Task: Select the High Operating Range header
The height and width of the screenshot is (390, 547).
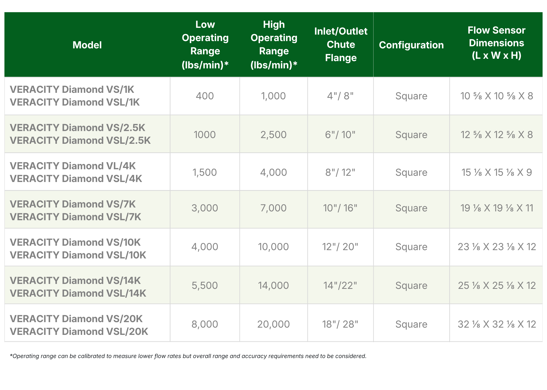Action: click(274, 44)
